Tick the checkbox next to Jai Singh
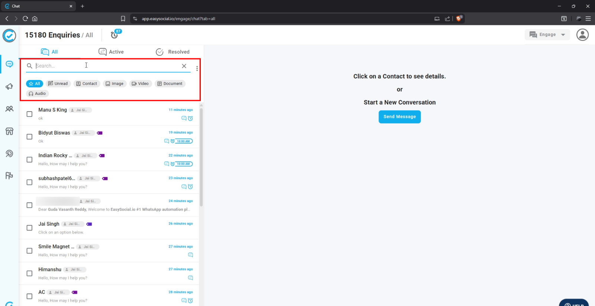 point(29,228)
